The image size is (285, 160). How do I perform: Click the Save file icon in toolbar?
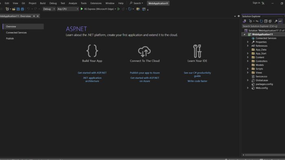tap(18, 9)
